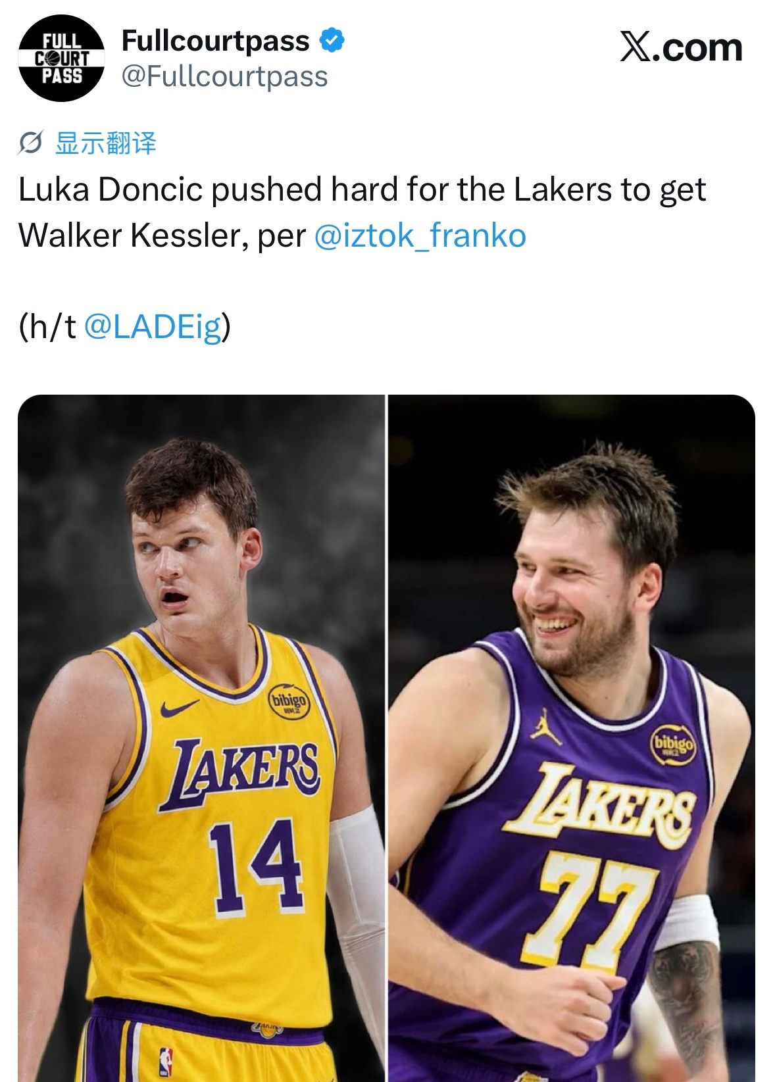This screenshot has height=1082, width=775.
Task: Click the Jordan logo on purple jersey
Action: [546, 727]
